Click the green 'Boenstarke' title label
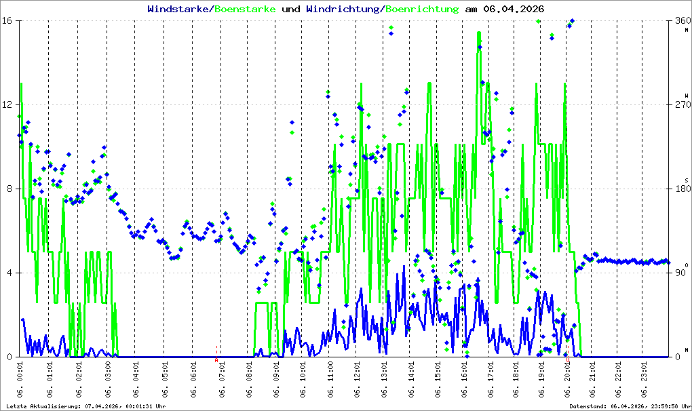Screen dimensions: 692x411 click(245, 9)
